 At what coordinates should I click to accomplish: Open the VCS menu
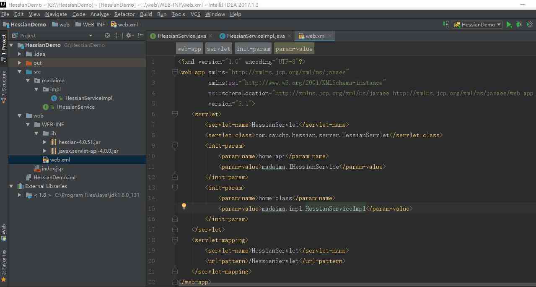[x=195, y=14]
